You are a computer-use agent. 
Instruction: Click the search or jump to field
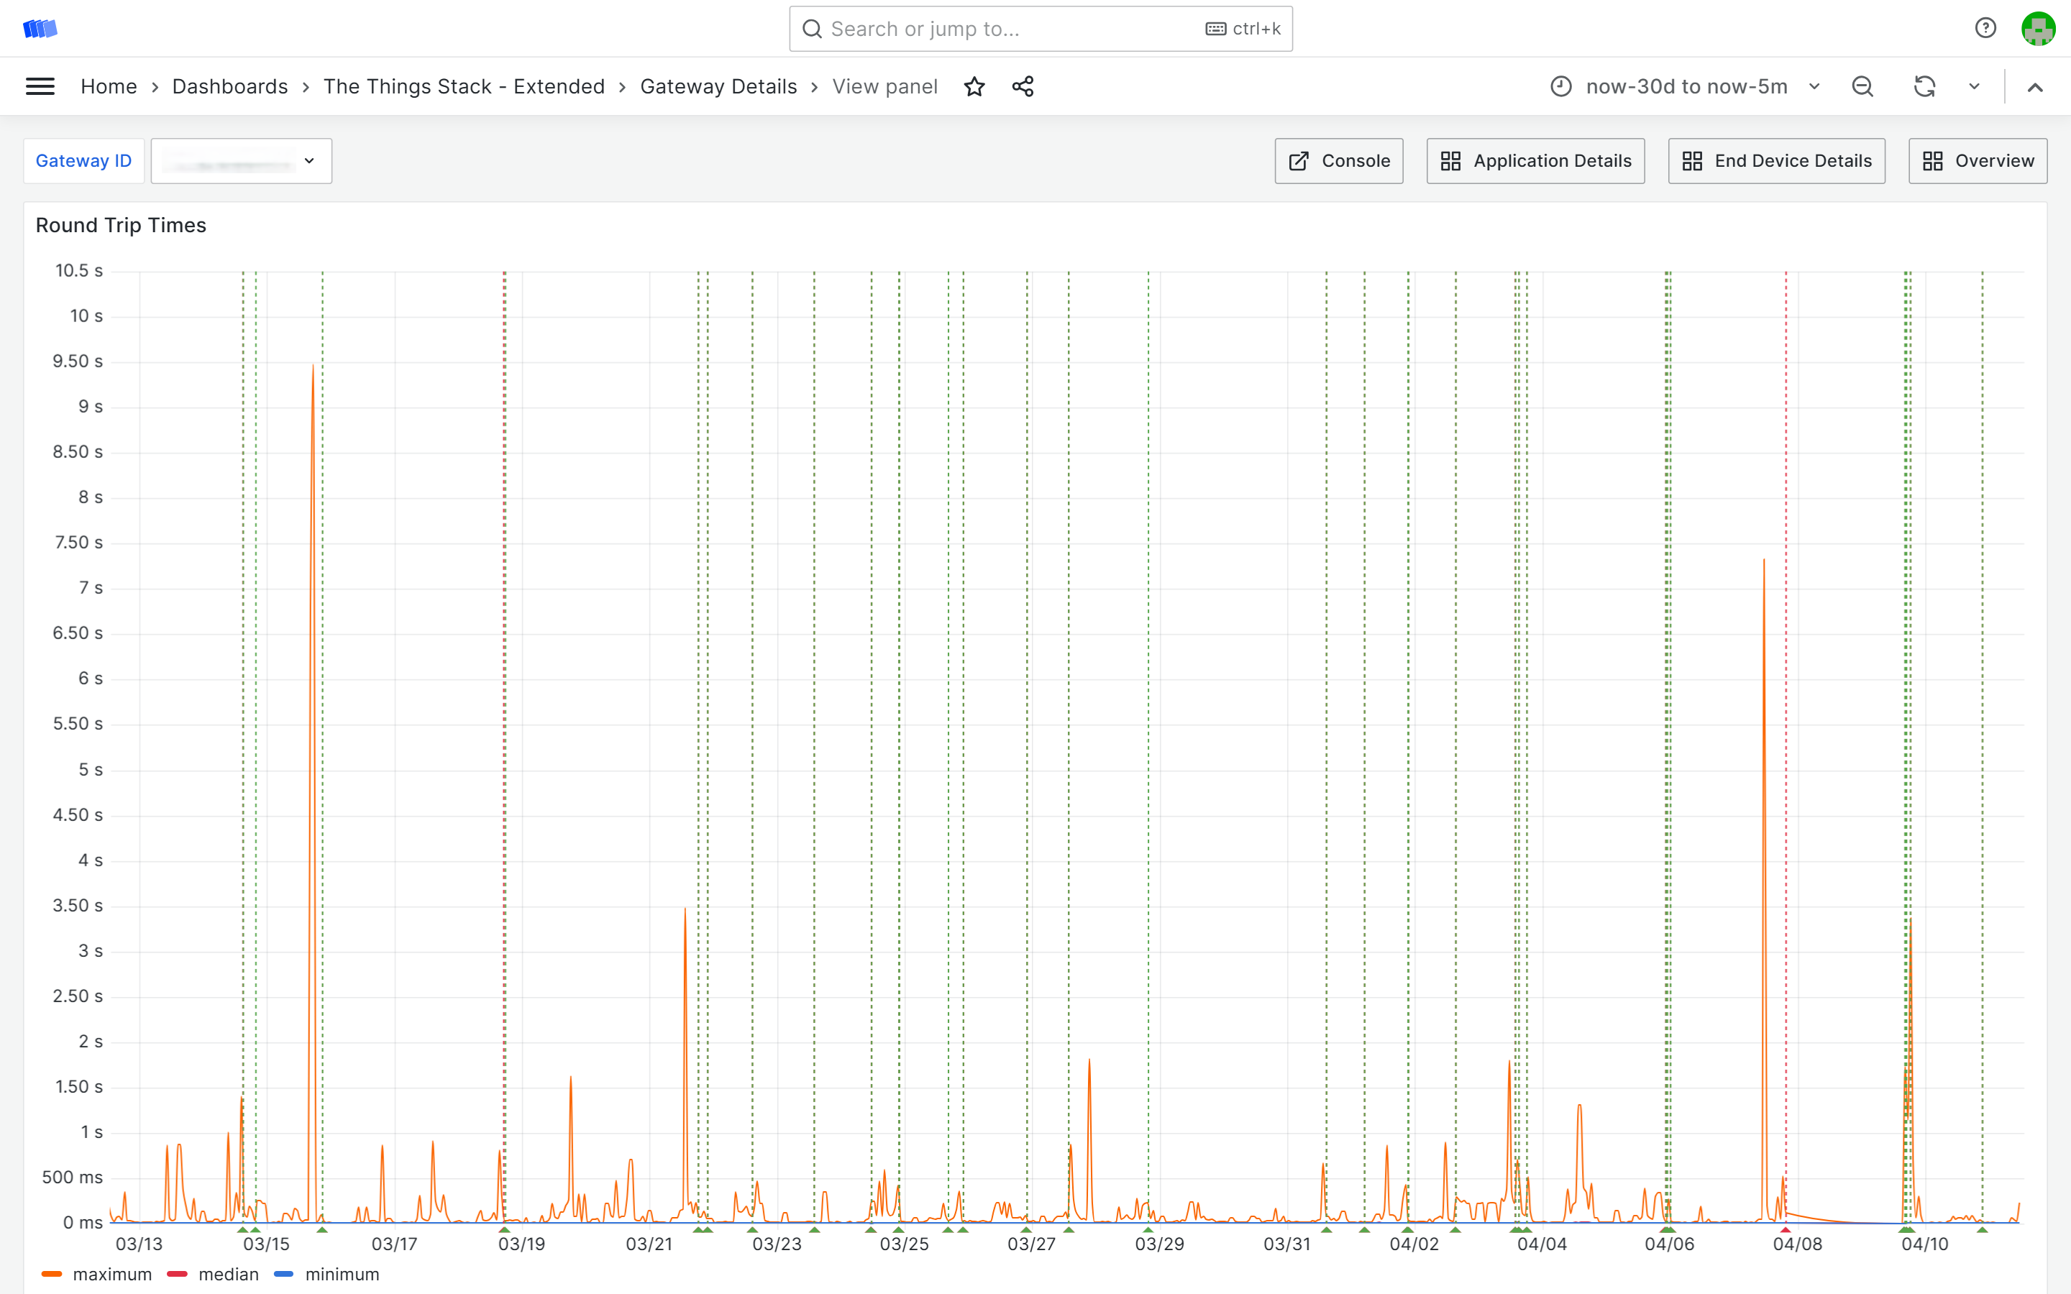coord(1010,29)
